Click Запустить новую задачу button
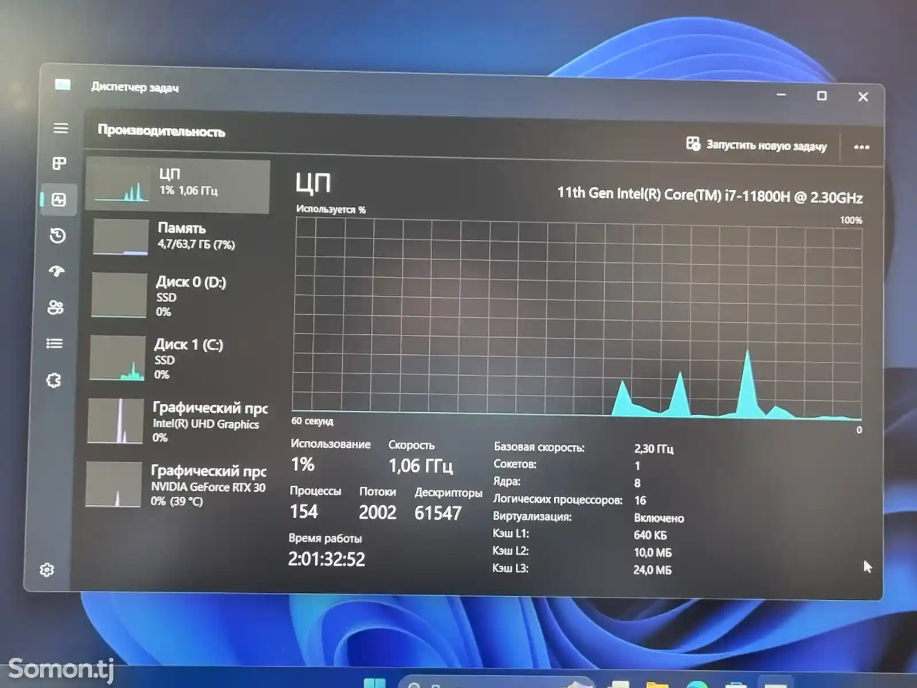 pos(757,144)
